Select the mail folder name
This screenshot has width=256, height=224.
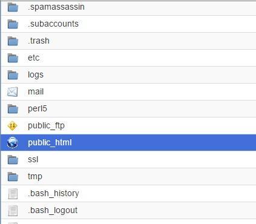coord(36,91)
